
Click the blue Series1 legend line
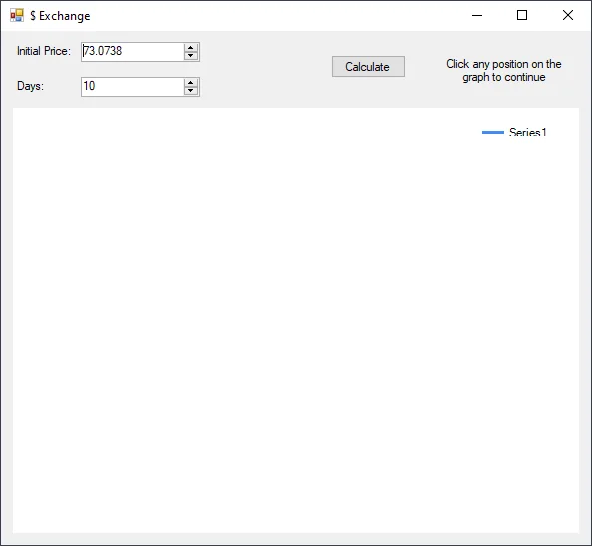[x=493, y=132]
